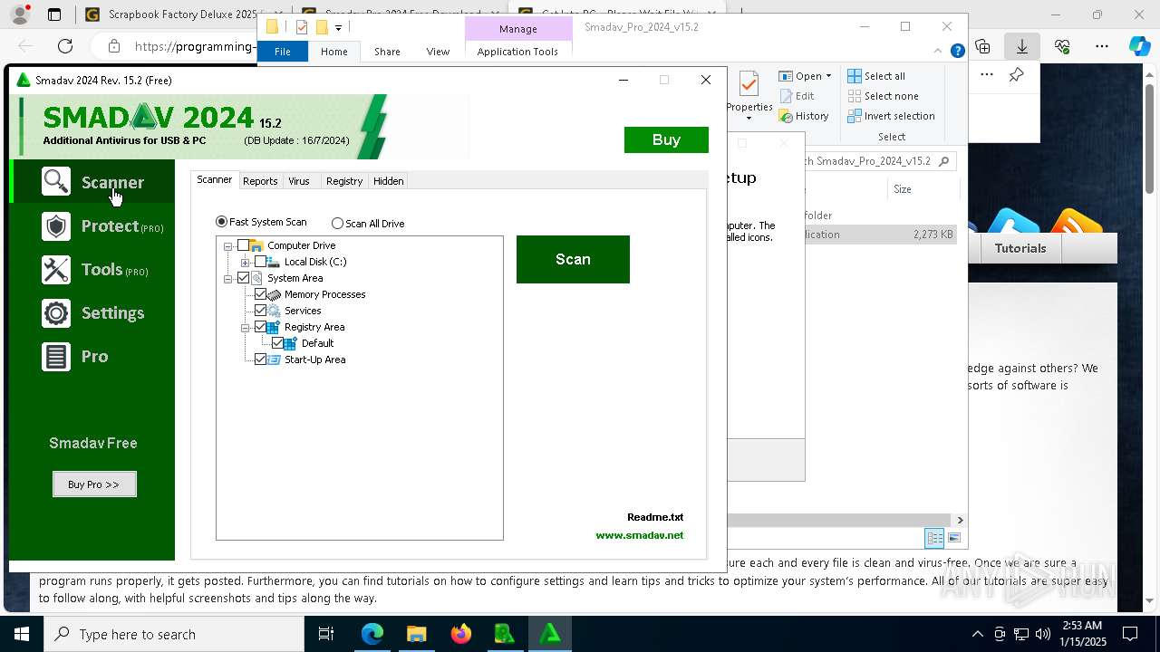Click the Computer Drive folder icon
Screen dimensions: 1160x652
pyautogui.click(x=256, y=245)
